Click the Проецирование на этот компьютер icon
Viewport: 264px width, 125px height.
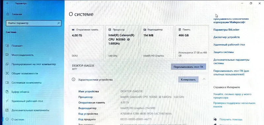(x=7, y=64)
